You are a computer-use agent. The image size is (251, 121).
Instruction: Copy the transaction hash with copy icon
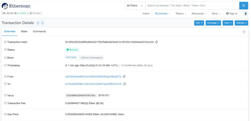coord(157,42)
